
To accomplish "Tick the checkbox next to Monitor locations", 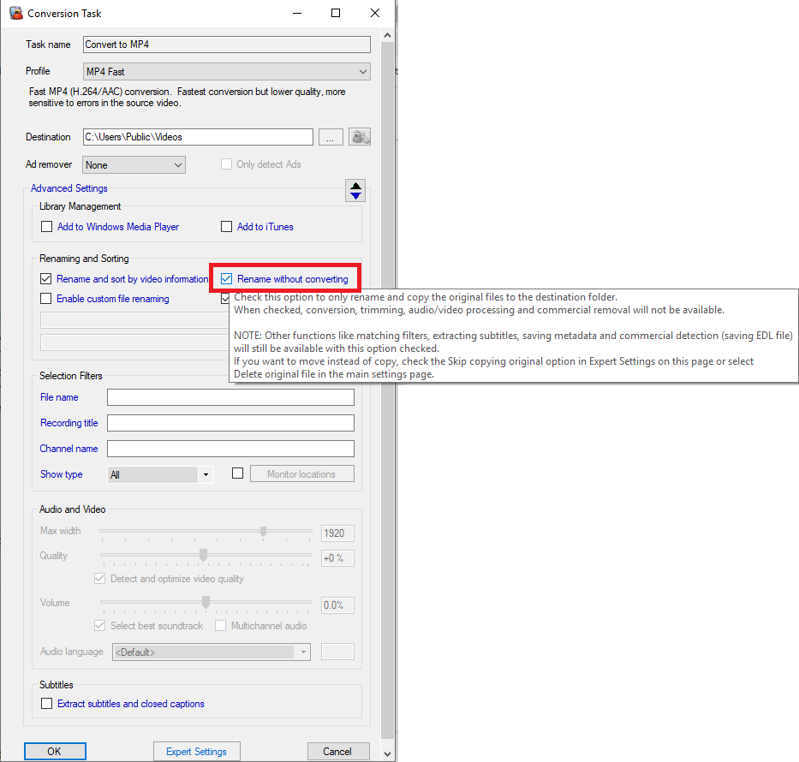I will click(237, 473).
